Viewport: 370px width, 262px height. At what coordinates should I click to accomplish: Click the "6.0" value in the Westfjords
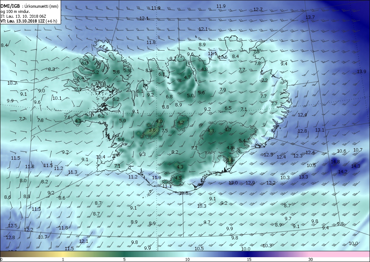[84, 63]
